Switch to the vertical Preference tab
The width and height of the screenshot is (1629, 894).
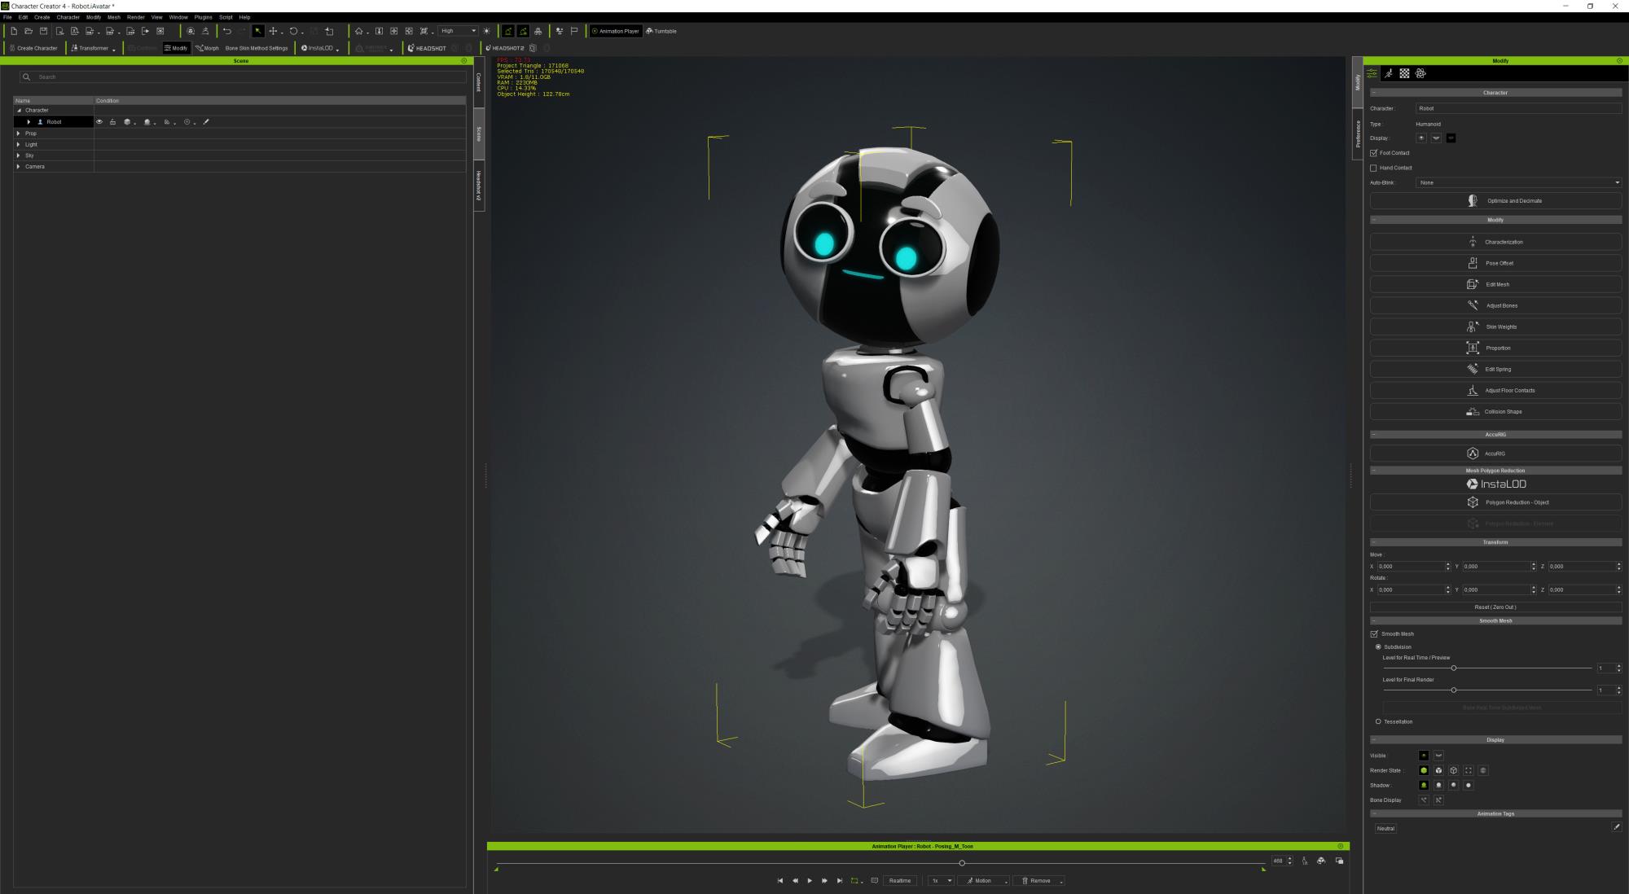click(1358, 134)
